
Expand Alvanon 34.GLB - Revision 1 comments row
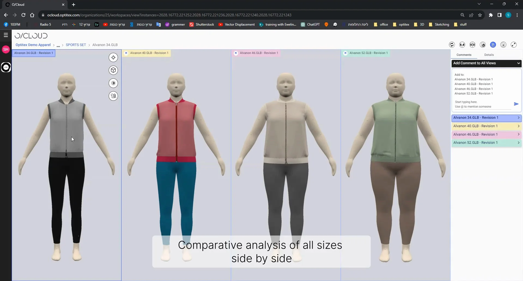(486, 118)
